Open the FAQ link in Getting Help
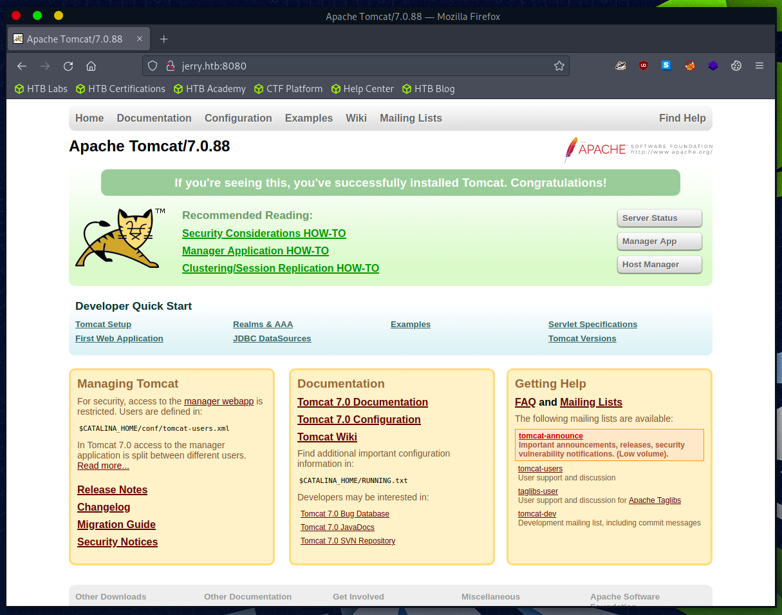Viewport: 782px width, 615px height. (x=525, y=402)
